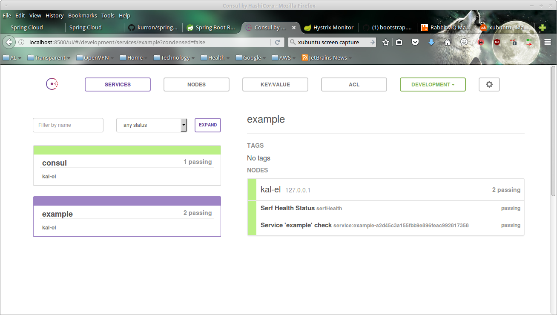Open the View menu
The height and width of the screenshot is (315, 557).
coord(35,15)
